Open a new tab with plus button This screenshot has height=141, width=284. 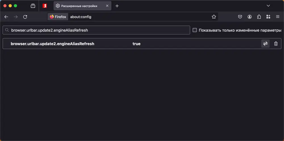point(117,6)
